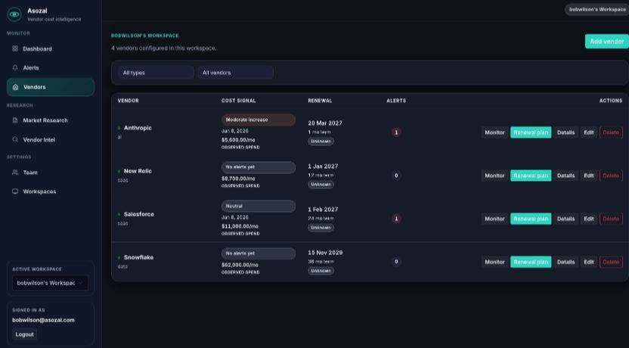Click the Market Research document icon

click(15, 120)
